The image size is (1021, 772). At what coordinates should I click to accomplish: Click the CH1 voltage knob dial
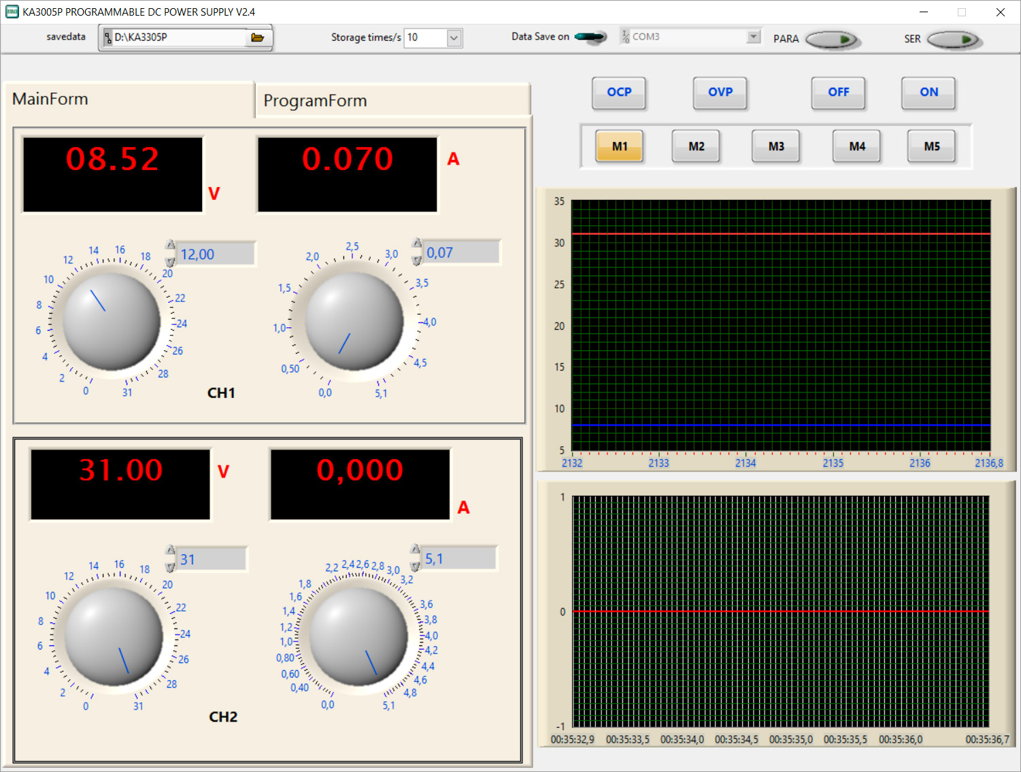[x=112, y=321]
